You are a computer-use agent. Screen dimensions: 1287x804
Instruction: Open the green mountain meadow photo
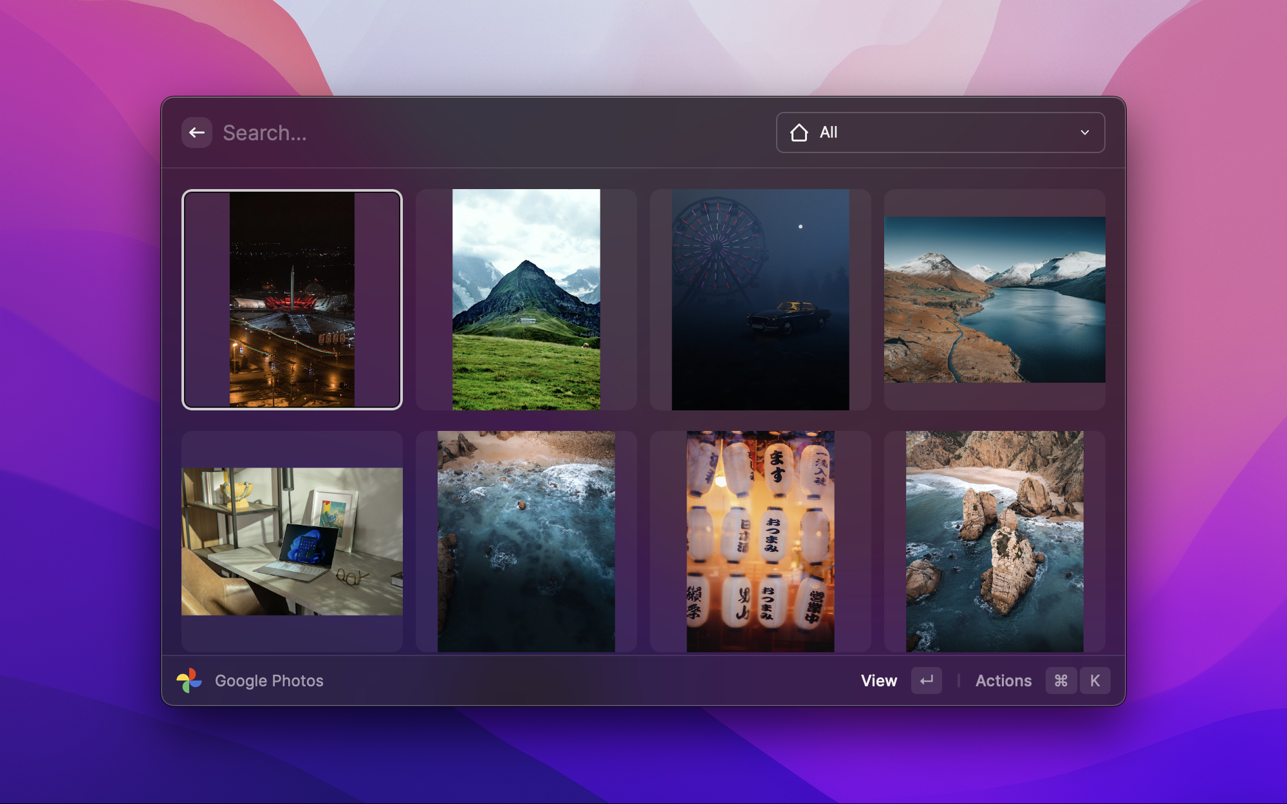tap(526, 300)
